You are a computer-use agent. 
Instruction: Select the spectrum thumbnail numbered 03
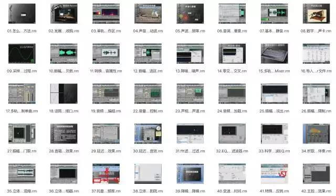click(x=106, y=14)
